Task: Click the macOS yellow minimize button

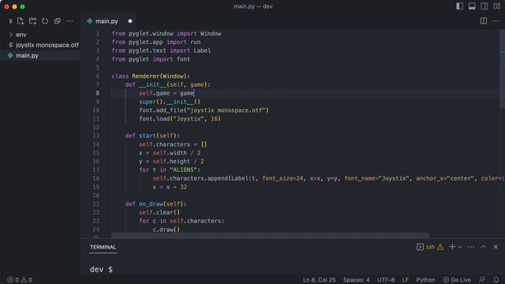Action: pyautogui.click(x=14, y=6)
